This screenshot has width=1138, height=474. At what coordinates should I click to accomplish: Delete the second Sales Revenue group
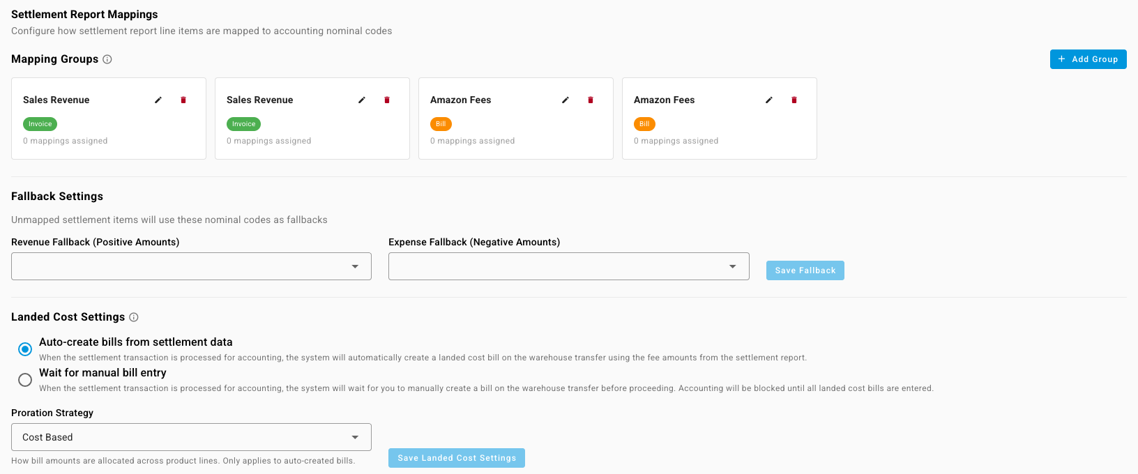click(387, 100)
